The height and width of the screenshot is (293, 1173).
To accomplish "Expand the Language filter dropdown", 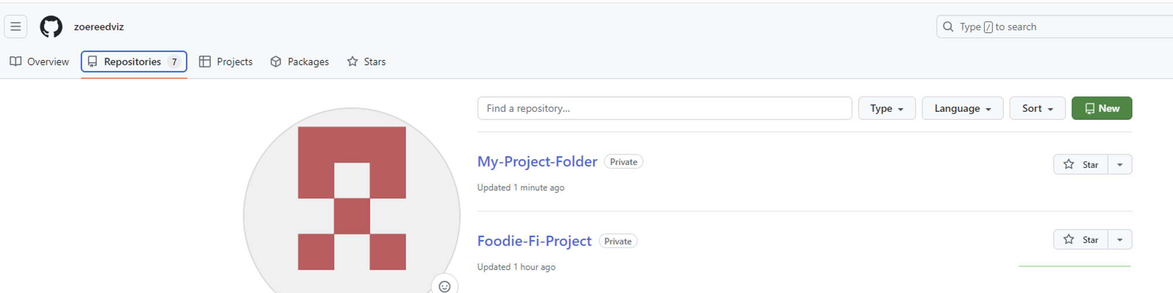I will [x=962, y=109].
